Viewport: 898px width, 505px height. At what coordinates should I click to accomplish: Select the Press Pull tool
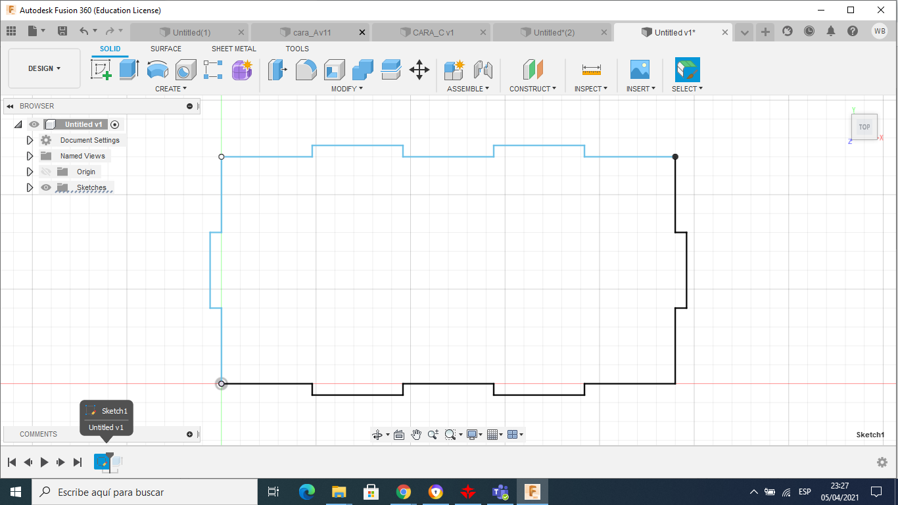pyautogui.click(x=278, y=69)
